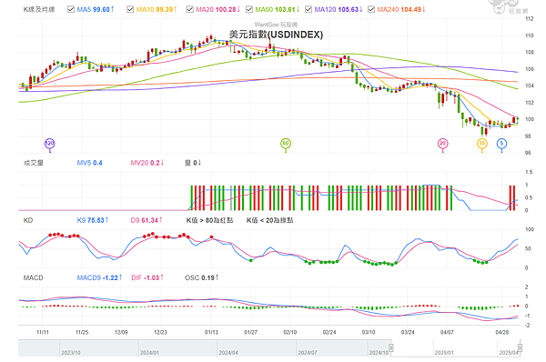
Task: Click the orange 10 marker pin
Action: tap(482, 144)
